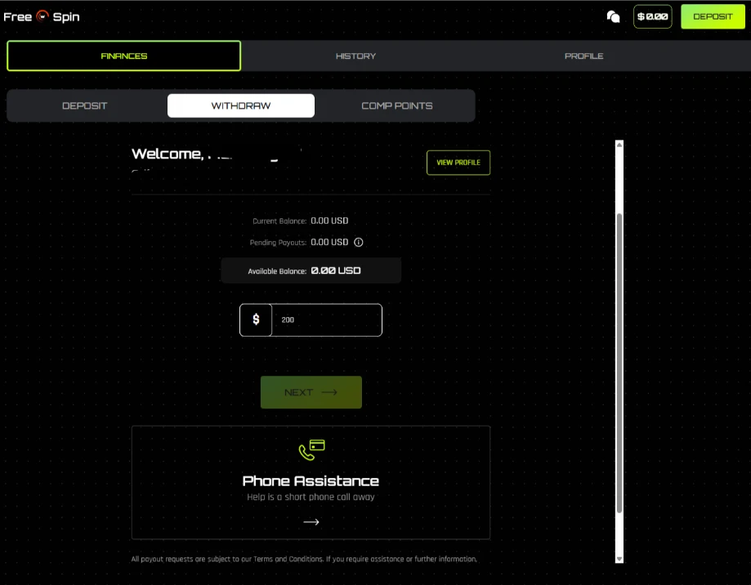Click the arrow below Phone Assistance text
751x585 pixels.
311,521
